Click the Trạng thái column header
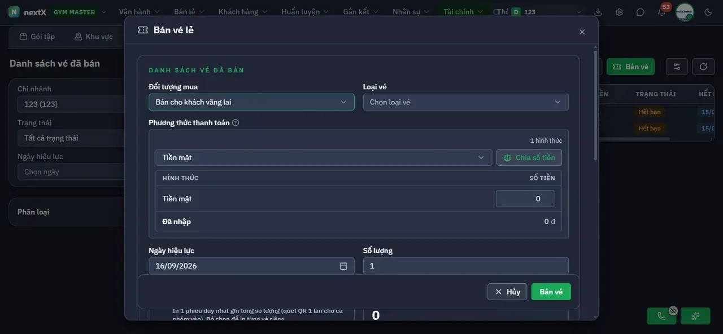The image size is (723, 334). point(656,94)
